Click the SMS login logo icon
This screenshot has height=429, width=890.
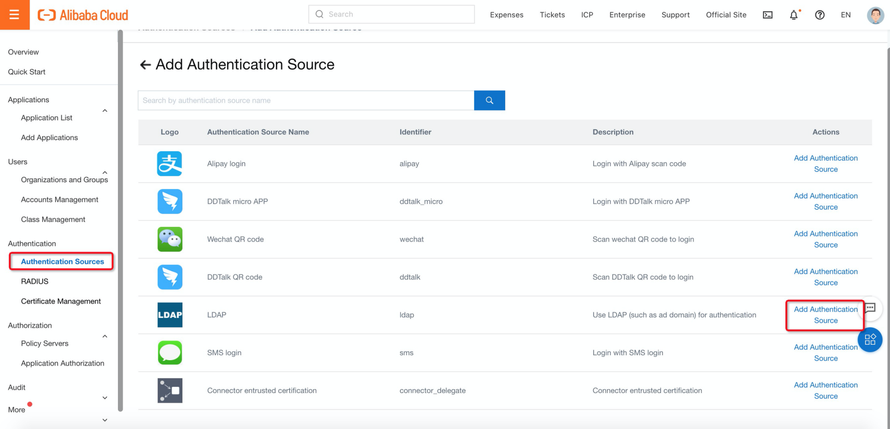[x=170, y=353]
